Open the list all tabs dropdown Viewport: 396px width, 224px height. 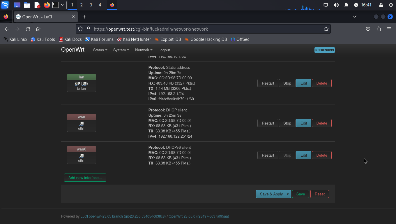tap(354, 17)
